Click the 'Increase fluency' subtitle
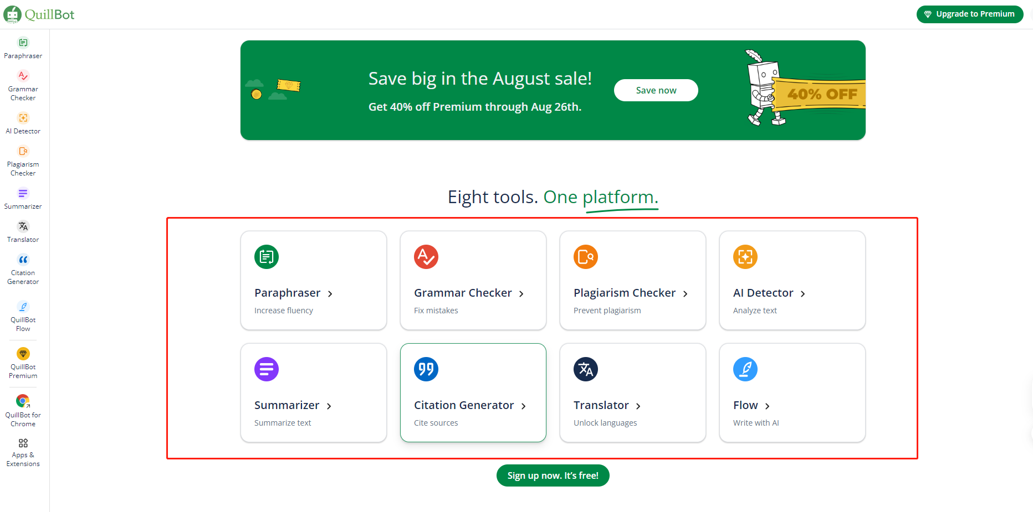Viewport: 1033px width, 512px height. click(x=284, y=311)
